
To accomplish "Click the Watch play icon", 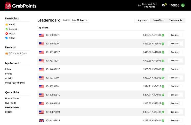I will pyautogui.click(x=7, y=34).
